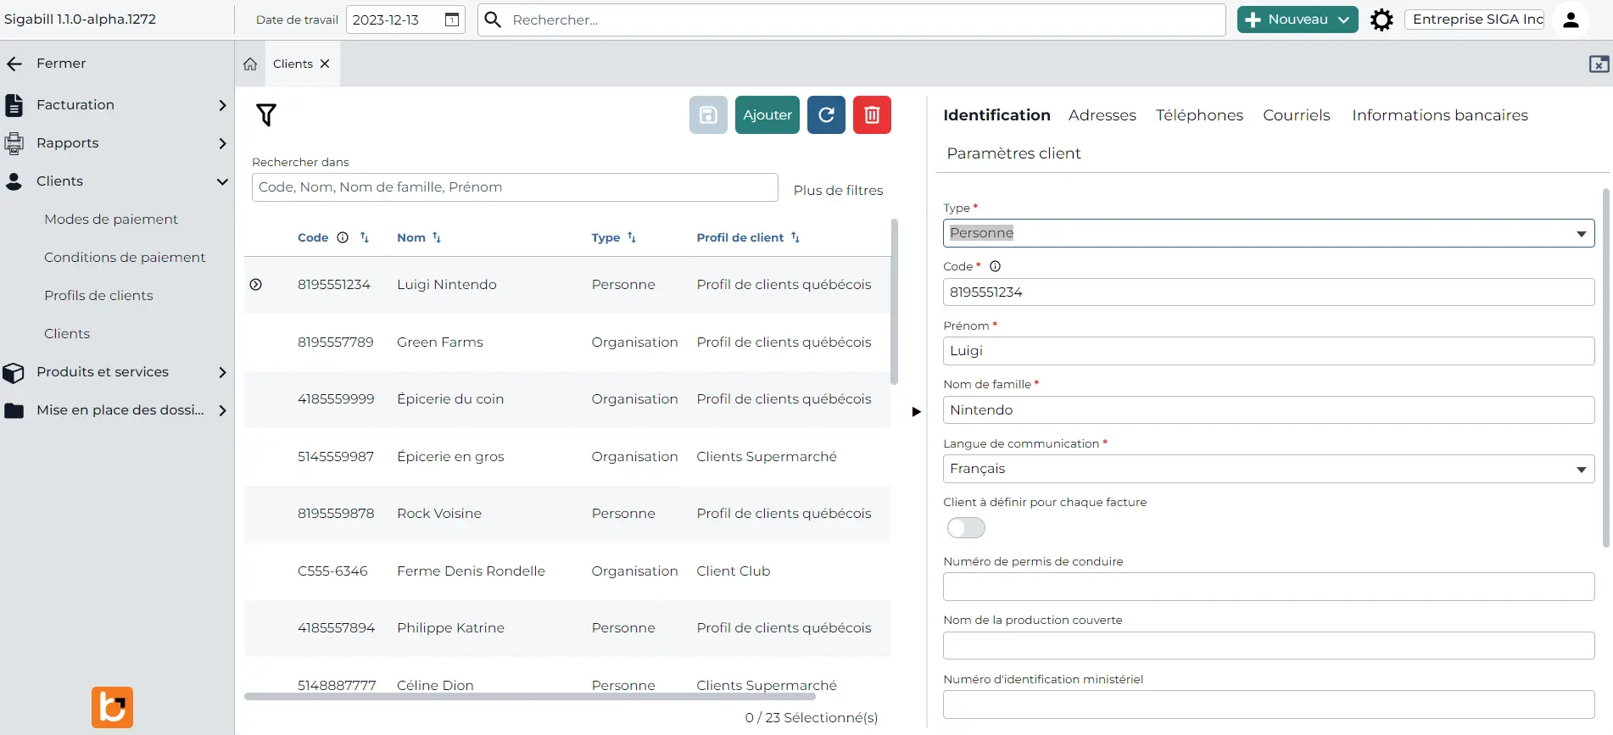This screenshot has width=1613, height=735.
Task: Click the Fermer back arrow
Action: (14, 64)
